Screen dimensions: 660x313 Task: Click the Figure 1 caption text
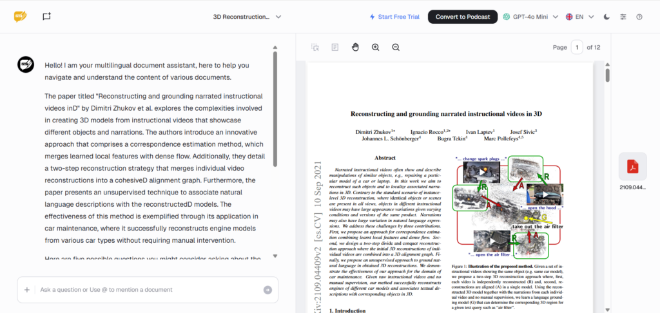click(508, 289)
